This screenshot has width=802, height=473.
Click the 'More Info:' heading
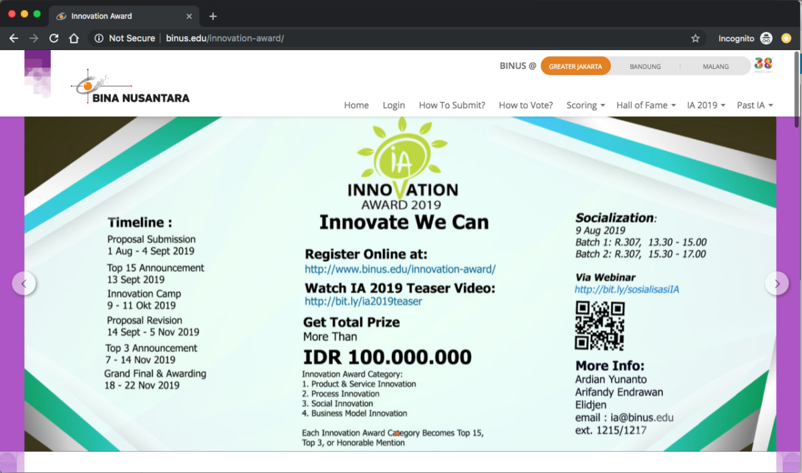click(x=610, y=365)
